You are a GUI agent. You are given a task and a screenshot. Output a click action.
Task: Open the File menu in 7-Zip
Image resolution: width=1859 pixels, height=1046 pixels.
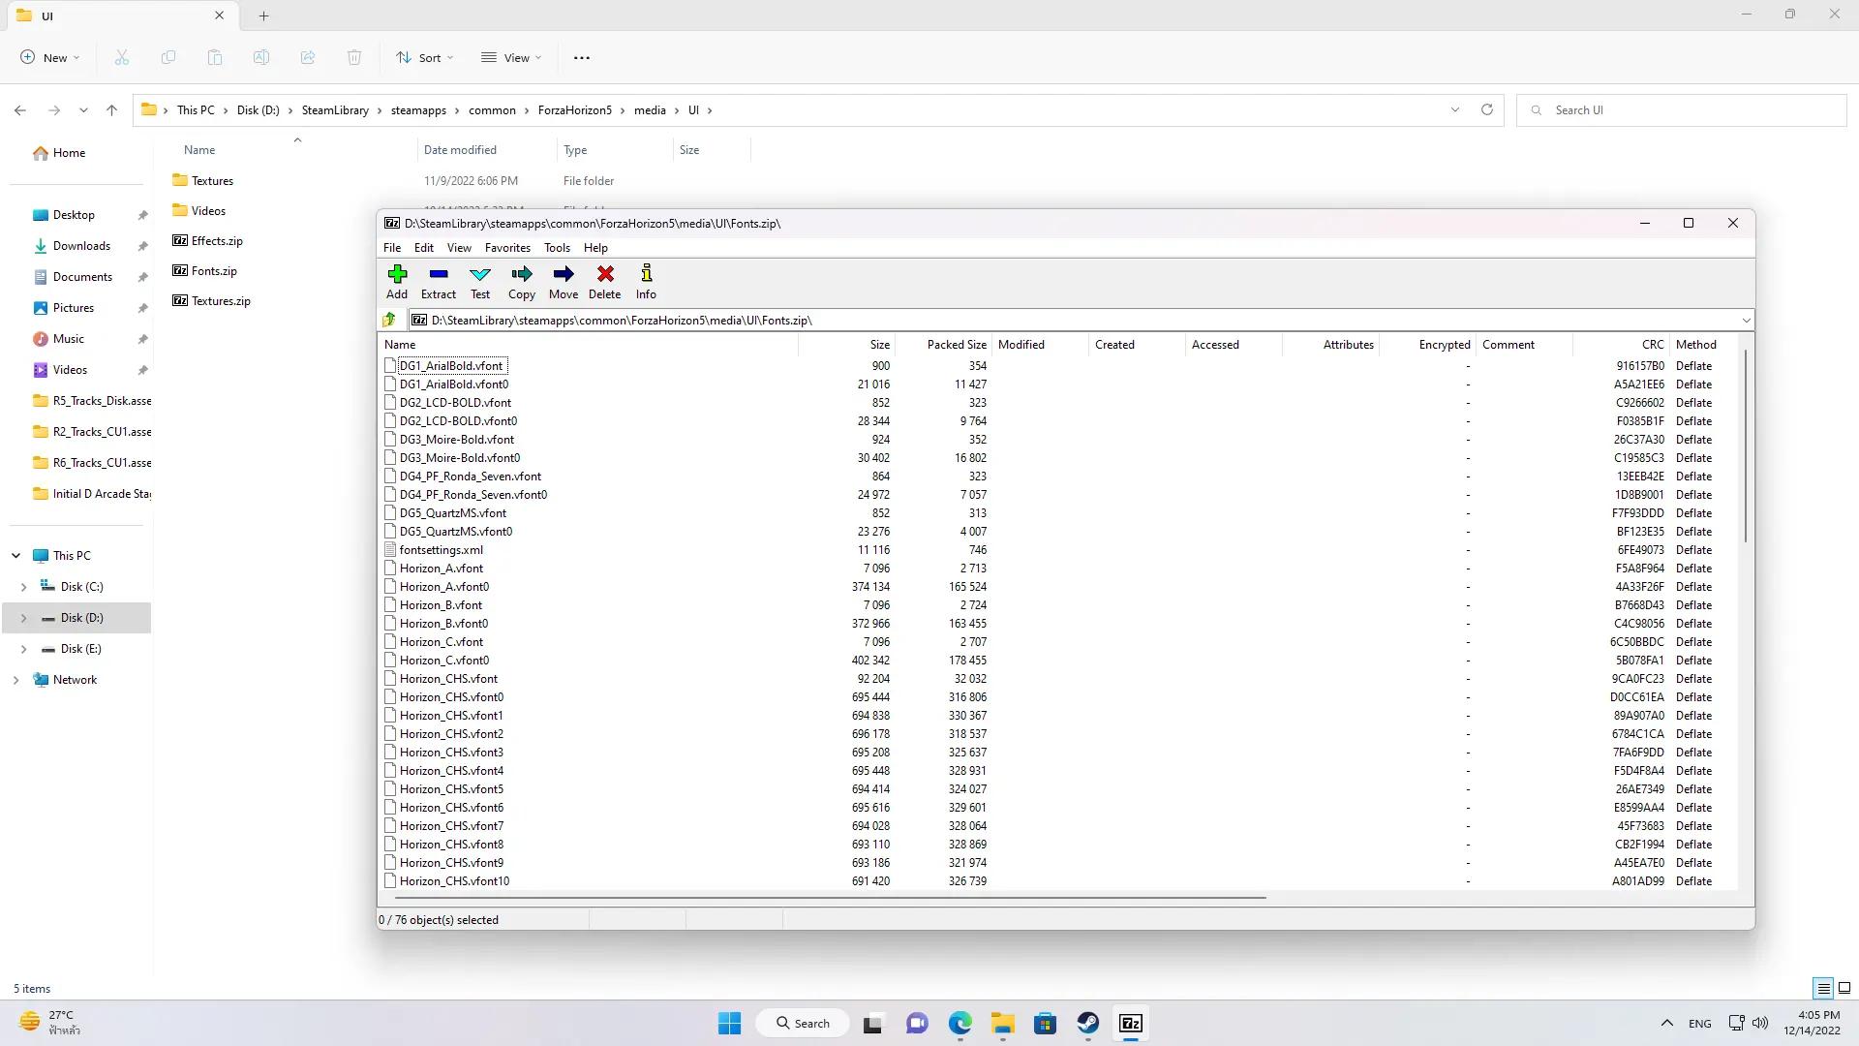[392, 248]
